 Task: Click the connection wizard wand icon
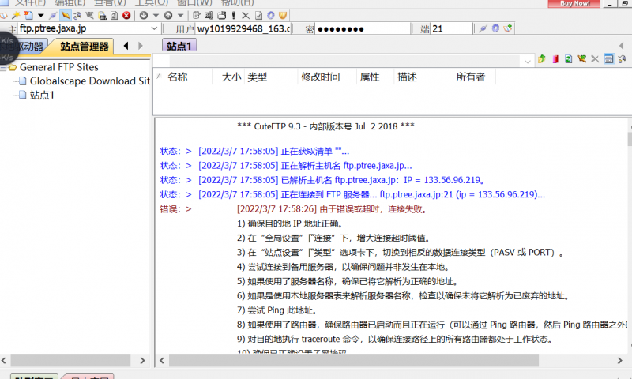point(15,15)
